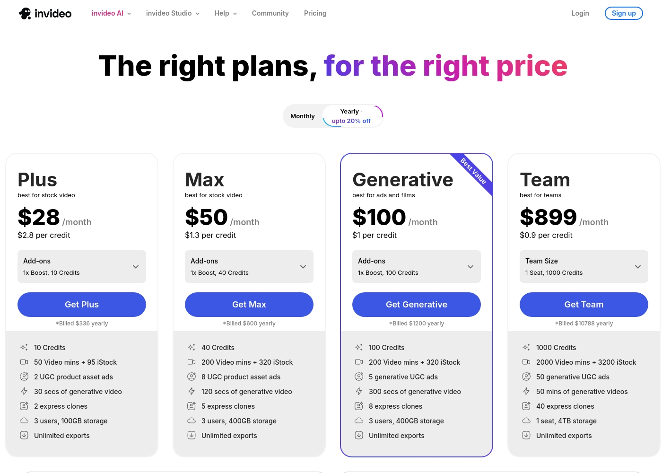Switch billing to Monthly
Image resolution: width=662 pixels, height=473 pixels.
coord(303,116)
